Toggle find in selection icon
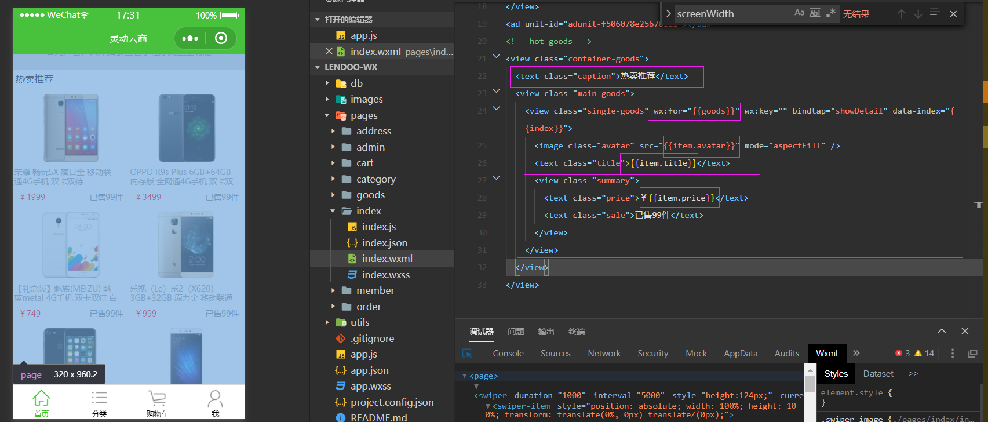This screenshot has height=422, width=988. (935, 12)
